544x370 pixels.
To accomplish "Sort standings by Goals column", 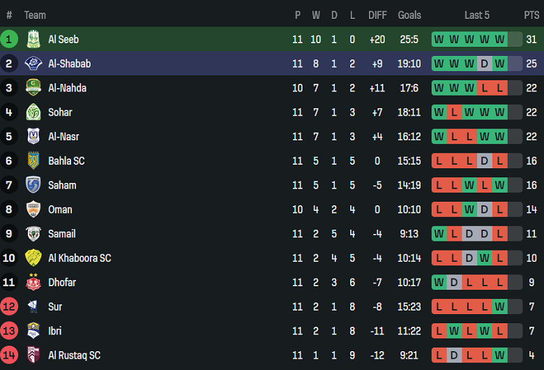I will point(409,15).
